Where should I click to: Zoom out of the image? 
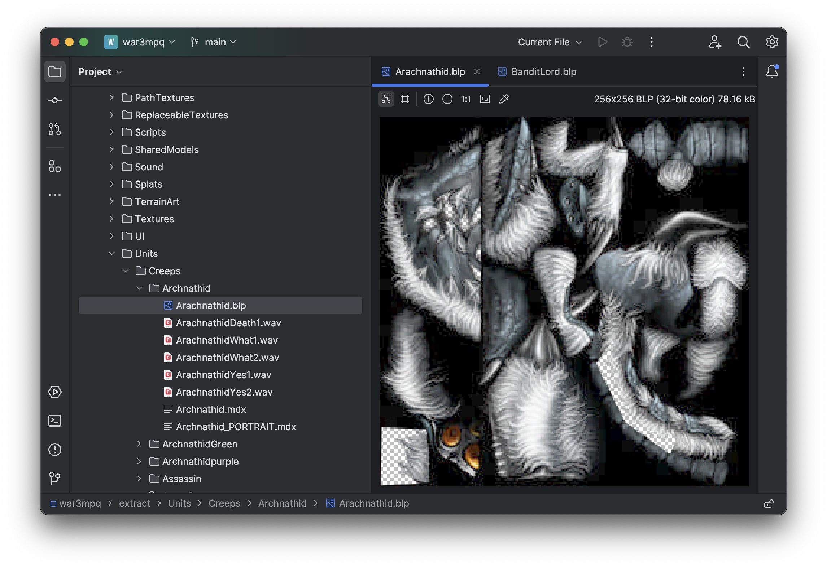447,99
